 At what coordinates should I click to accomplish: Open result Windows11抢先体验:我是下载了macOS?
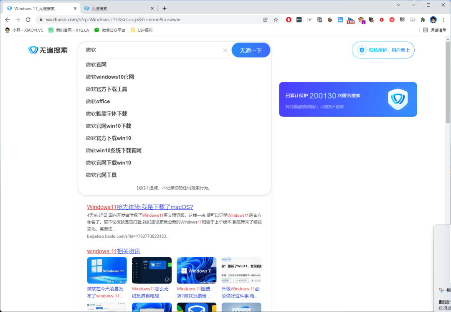point(140,207)
